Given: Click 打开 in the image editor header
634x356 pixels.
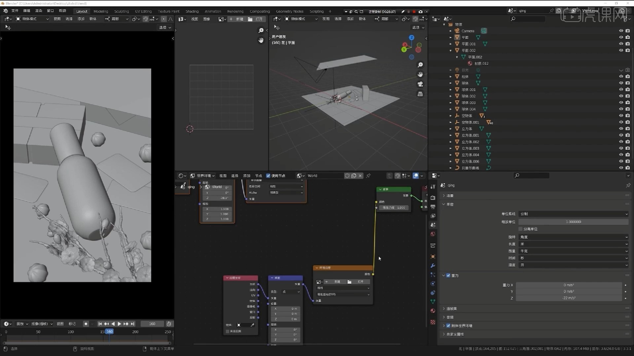Looking at the screenshot, I should click(x=256, y=19).
